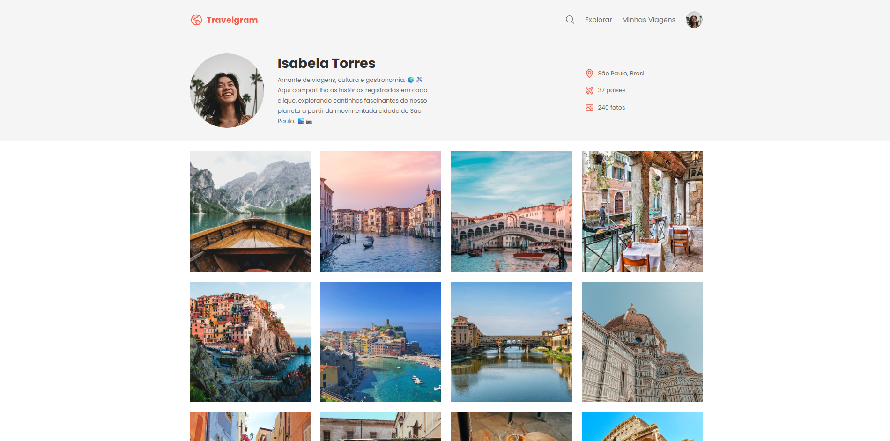This screenshot has height=441, width=890.
Task: Open the canal-side restaurant table photo
Action: [642, 211]
